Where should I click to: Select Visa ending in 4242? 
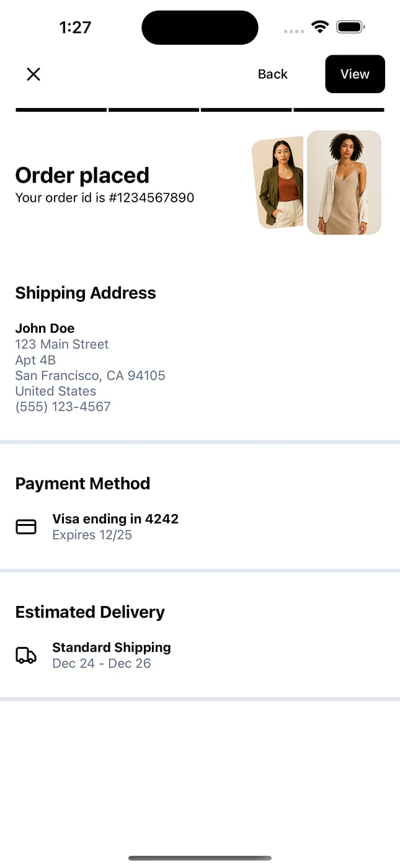click(115, 519)
